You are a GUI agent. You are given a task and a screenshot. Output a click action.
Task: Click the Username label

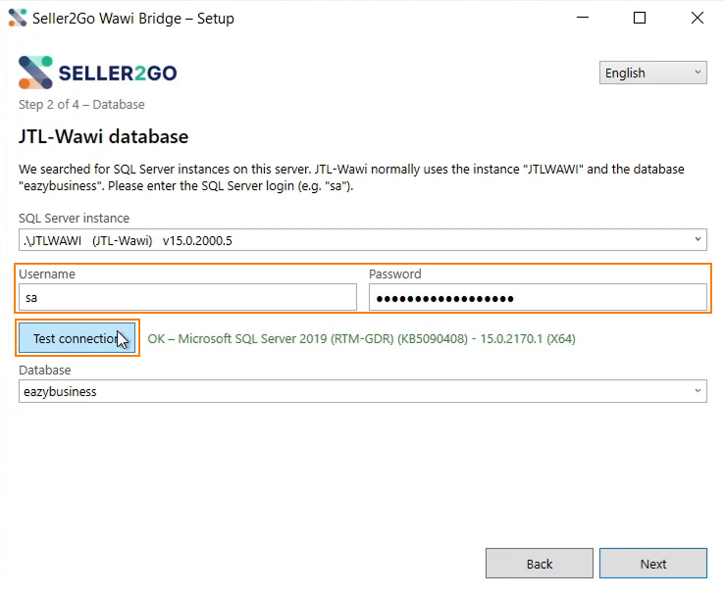47,274
